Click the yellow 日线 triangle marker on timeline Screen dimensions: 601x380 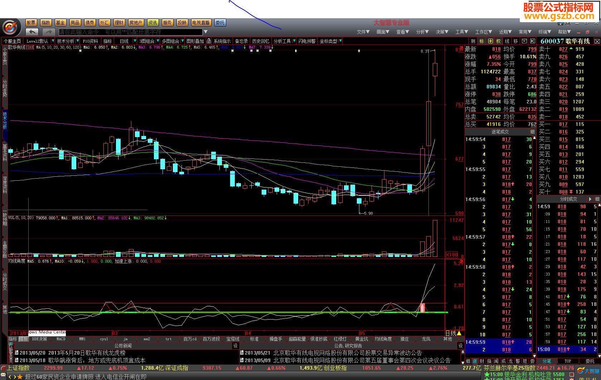[x=459, y=333]
